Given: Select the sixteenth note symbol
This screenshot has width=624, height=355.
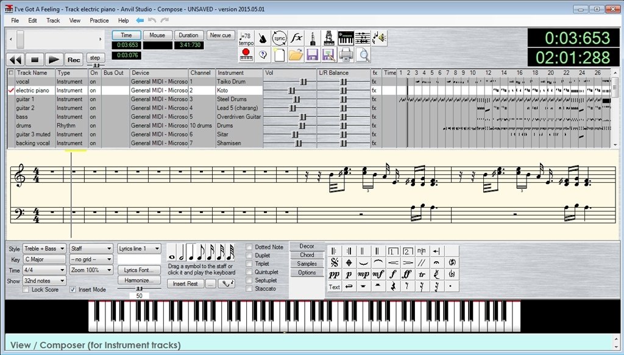Looking at the screenshot, I should tap(211, 253).
